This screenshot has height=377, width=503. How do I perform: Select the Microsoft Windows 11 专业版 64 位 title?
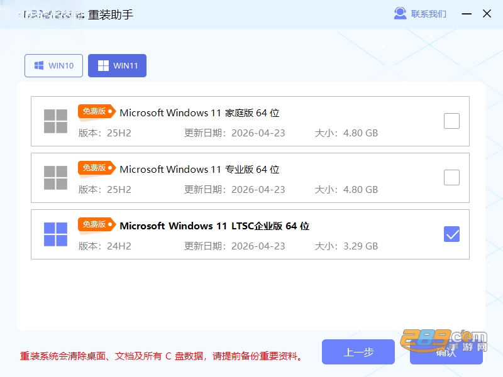(x=199, y=169)
